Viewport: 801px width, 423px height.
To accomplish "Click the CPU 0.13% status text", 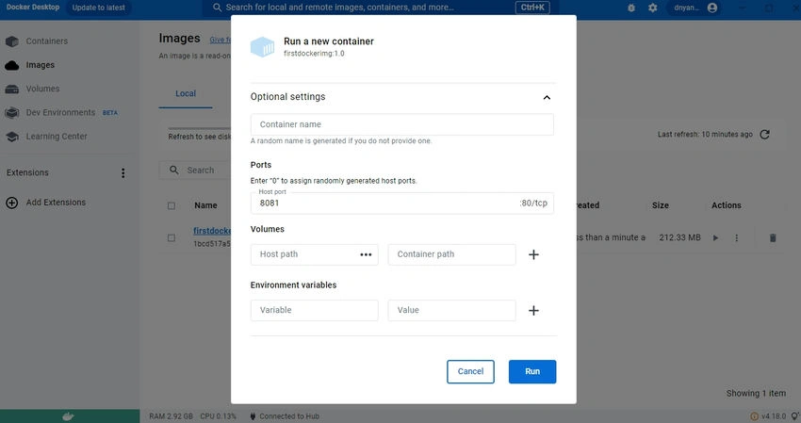I will click(x=218, y=416).
